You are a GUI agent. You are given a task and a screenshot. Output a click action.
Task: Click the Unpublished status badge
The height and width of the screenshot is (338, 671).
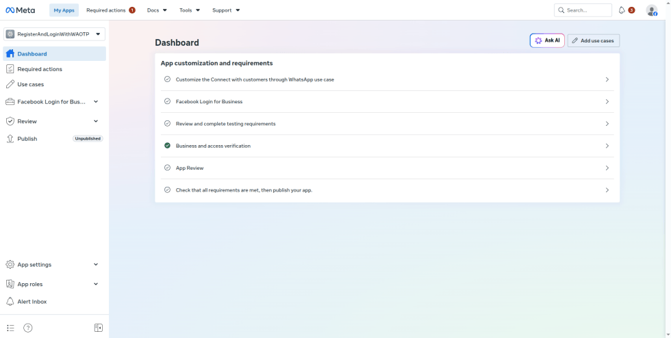point(88,139)
